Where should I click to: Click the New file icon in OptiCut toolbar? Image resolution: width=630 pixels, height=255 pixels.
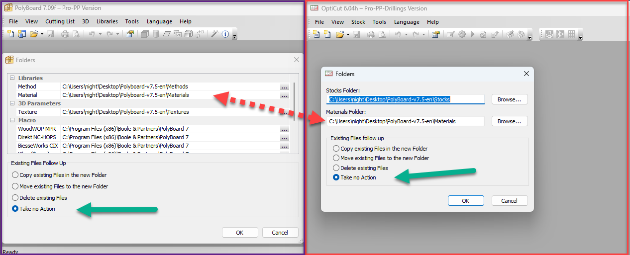(x=316, y=34)
